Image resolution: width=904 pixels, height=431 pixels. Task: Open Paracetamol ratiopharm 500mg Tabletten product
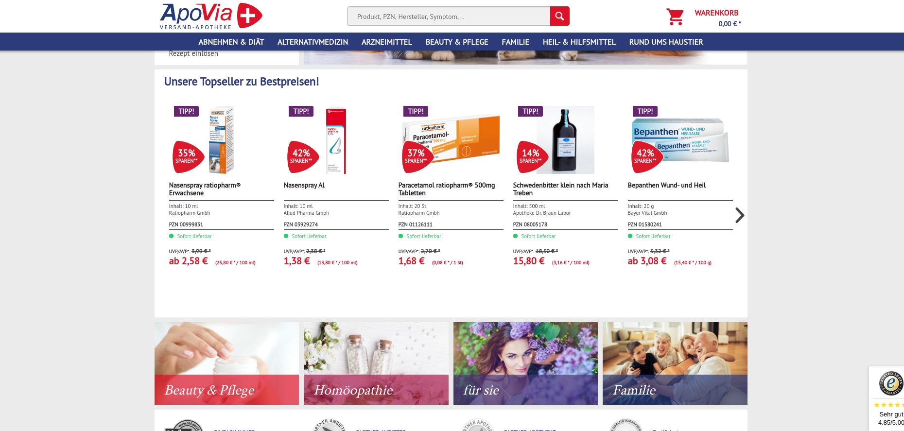coord(446,189)
